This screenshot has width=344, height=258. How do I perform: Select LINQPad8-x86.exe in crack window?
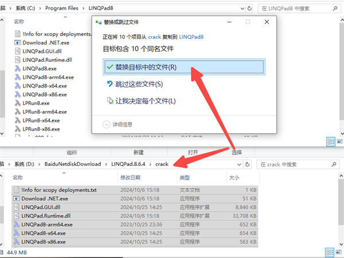135,242
